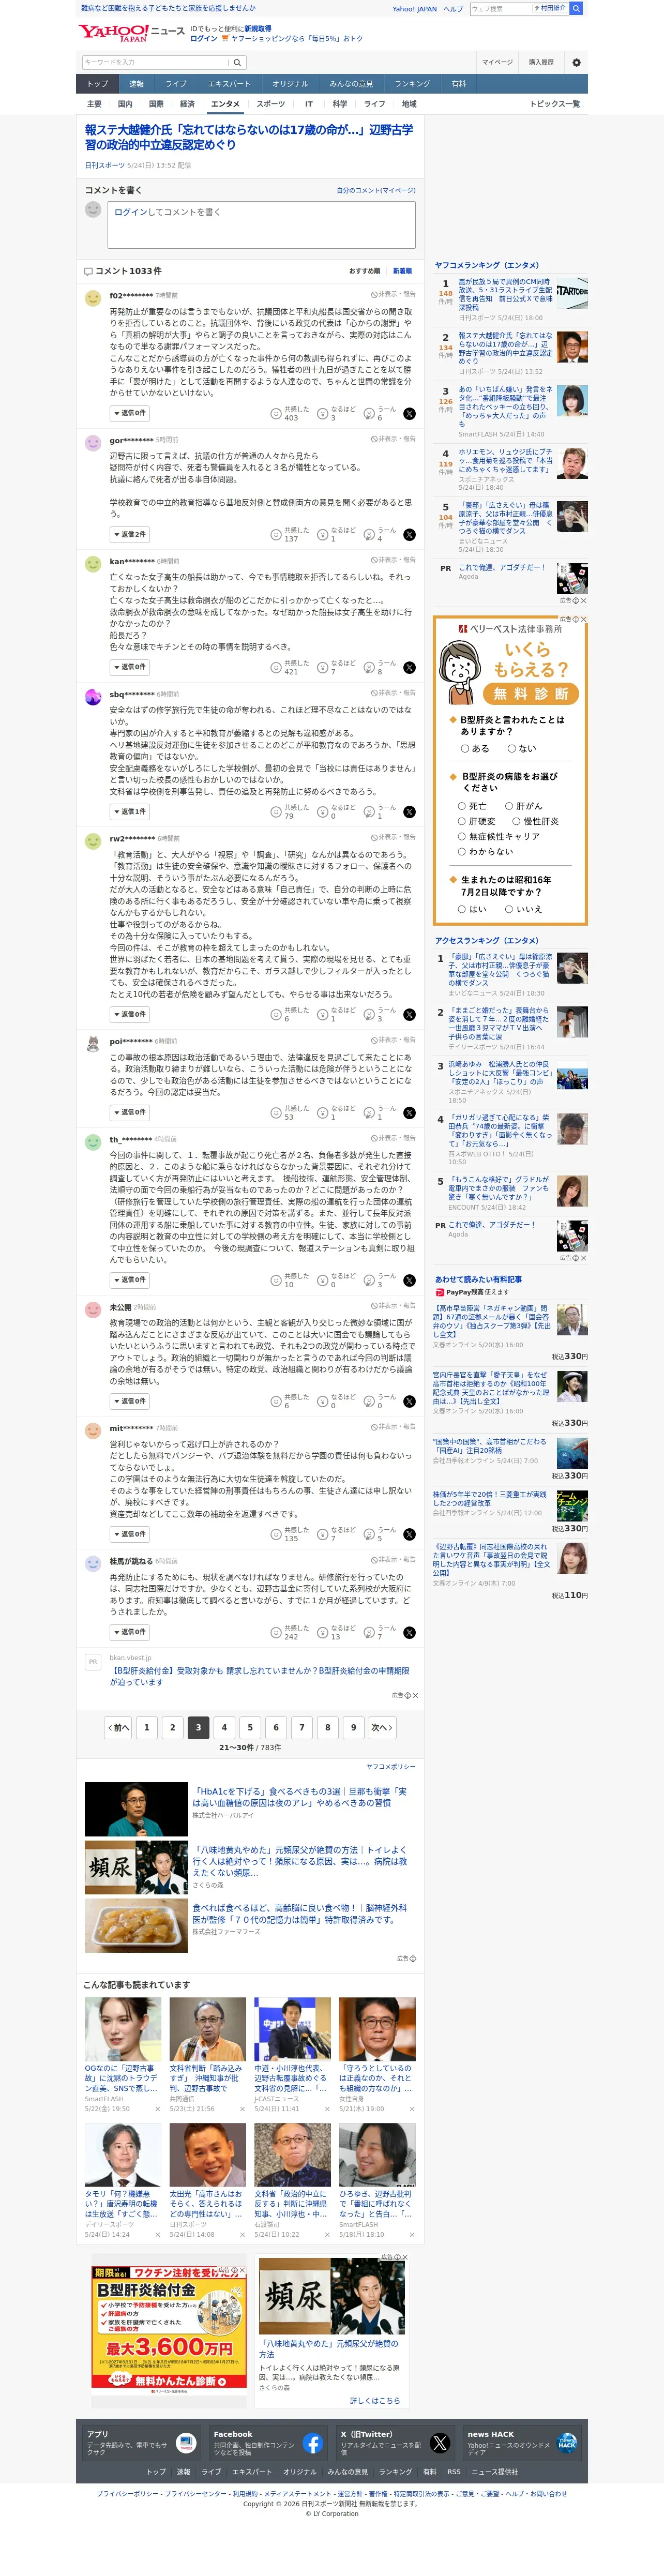The width and height of the screenshot is (664, 2576).
Task: Share rw2 comment on X
Action: [409, 1015]
